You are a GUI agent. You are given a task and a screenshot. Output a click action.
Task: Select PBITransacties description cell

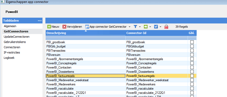pos(86,51)
